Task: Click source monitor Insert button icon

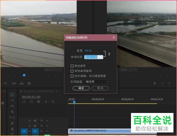Action: (x=14, y=83)
